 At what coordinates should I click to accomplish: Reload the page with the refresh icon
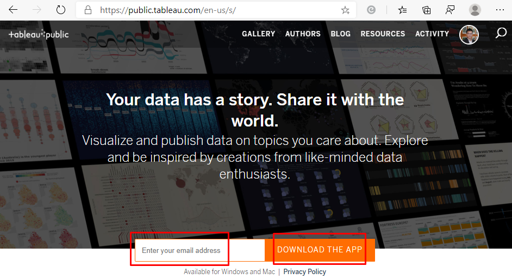pyautogui.click(x=61, y=10)
